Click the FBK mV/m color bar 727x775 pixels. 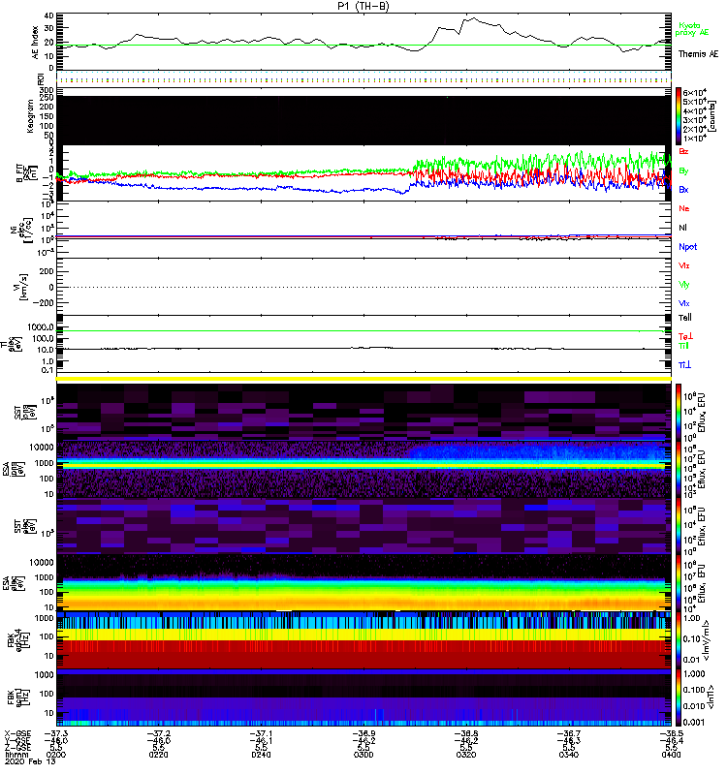[x=679, y=639]
